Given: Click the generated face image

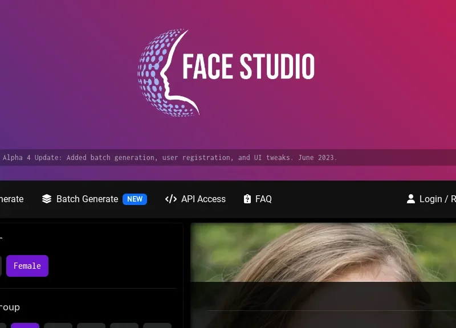Looking at the screenshot, I should click(x=323, y=276).
